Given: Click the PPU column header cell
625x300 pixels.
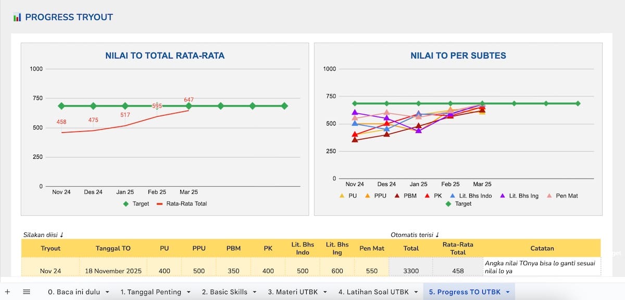Looking at the screenshot, I should coord(199,248).
